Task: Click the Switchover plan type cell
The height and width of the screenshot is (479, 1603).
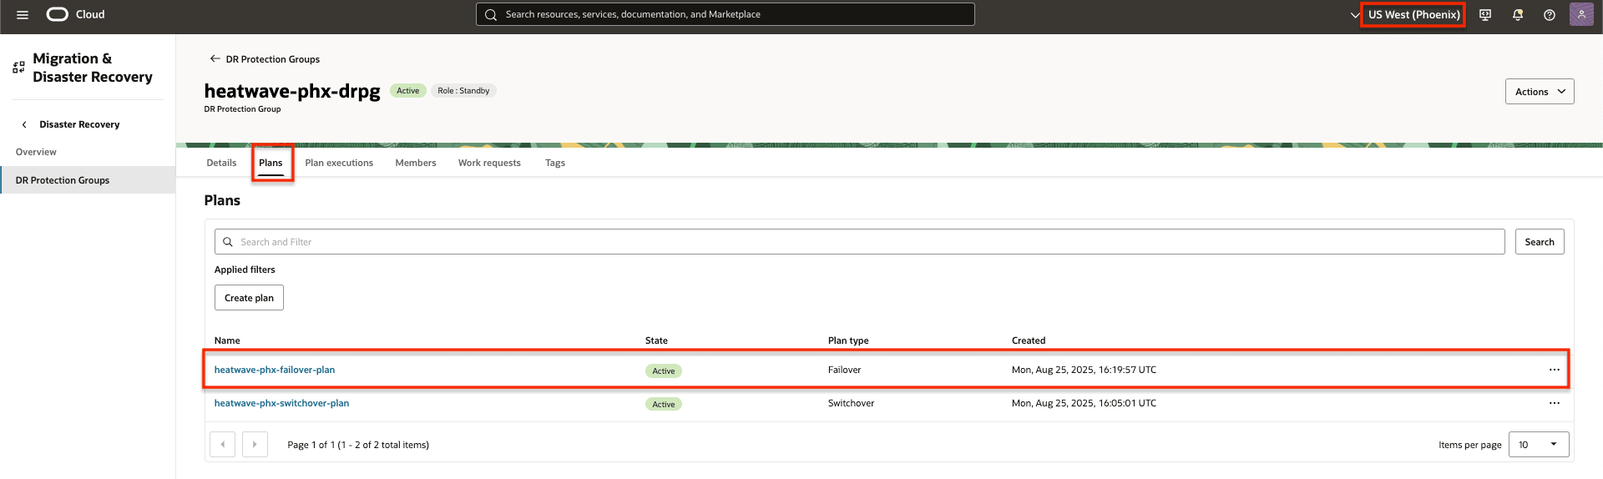Action: 851,403
